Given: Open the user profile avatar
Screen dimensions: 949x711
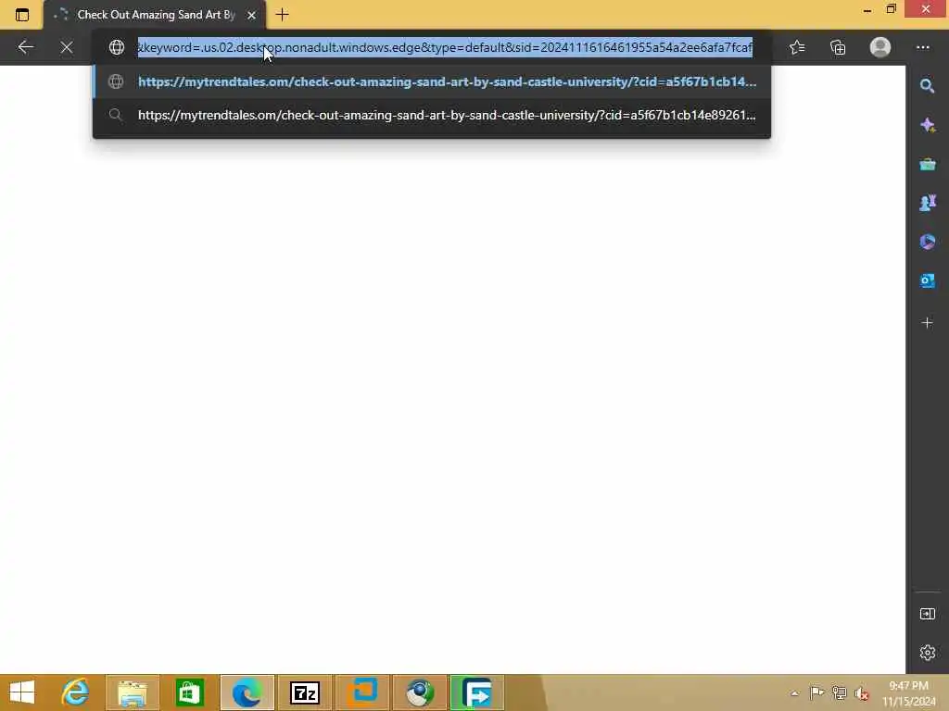Looking at the screenshot, I should tap(880, 47).
